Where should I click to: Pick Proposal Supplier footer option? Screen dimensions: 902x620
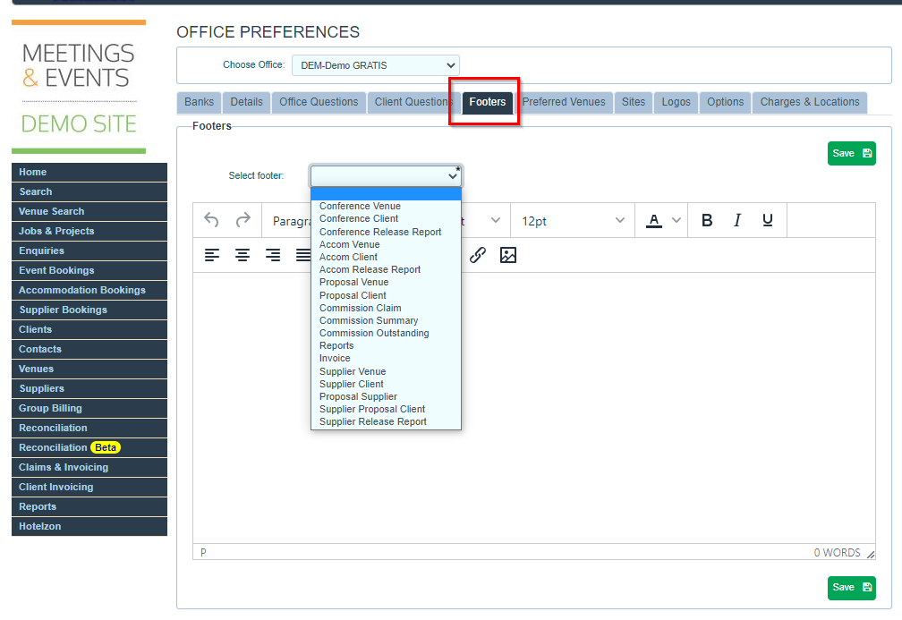386,397
